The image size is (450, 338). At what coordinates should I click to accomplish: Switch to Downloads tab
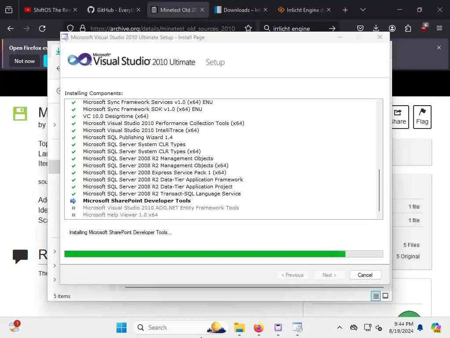241,10
